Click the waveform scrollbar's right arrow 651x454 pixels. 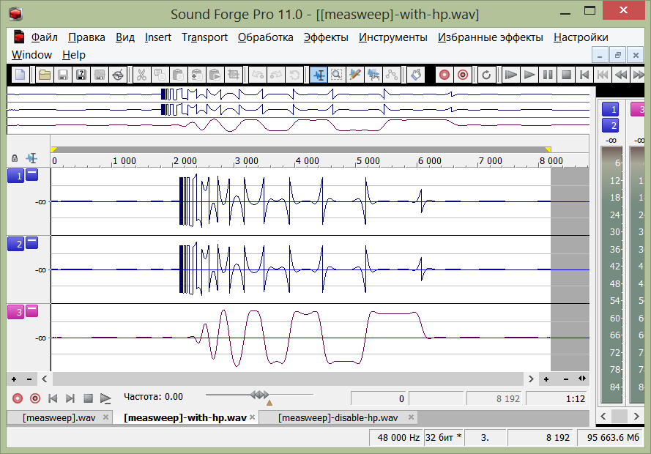coord(531,379)
